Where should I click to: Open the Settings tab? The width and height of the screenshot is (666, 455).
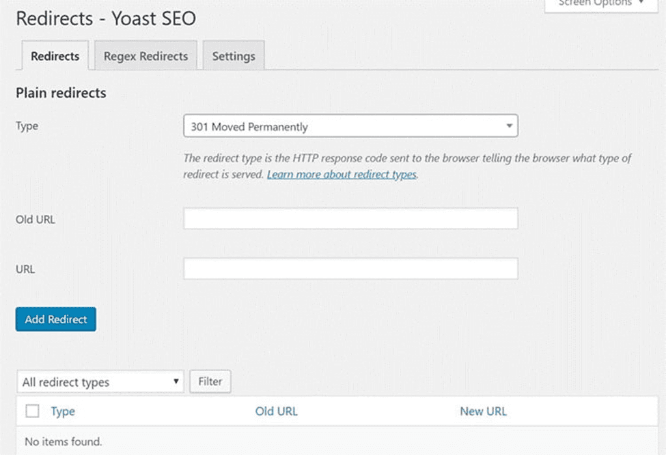tap(234, 55)
